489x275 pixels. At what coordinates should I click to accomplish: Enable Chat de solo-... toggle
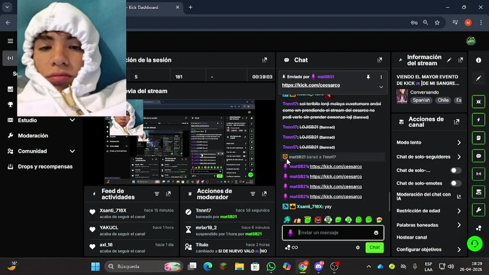click(x=455, y=170)
